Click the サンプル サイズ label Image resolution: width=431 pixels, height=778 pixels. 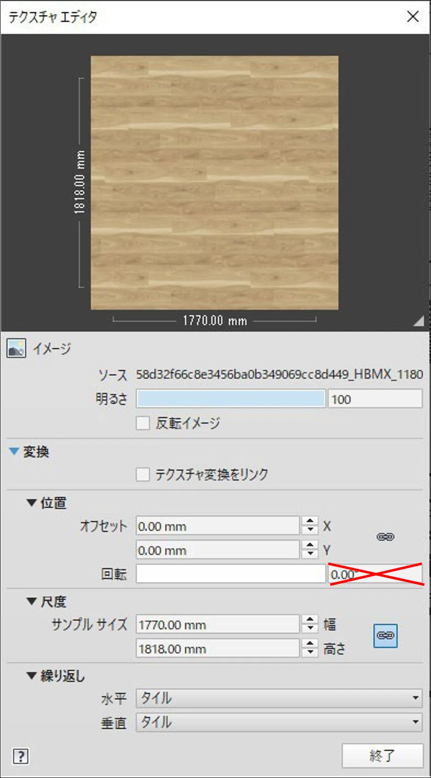pos(89,624)
